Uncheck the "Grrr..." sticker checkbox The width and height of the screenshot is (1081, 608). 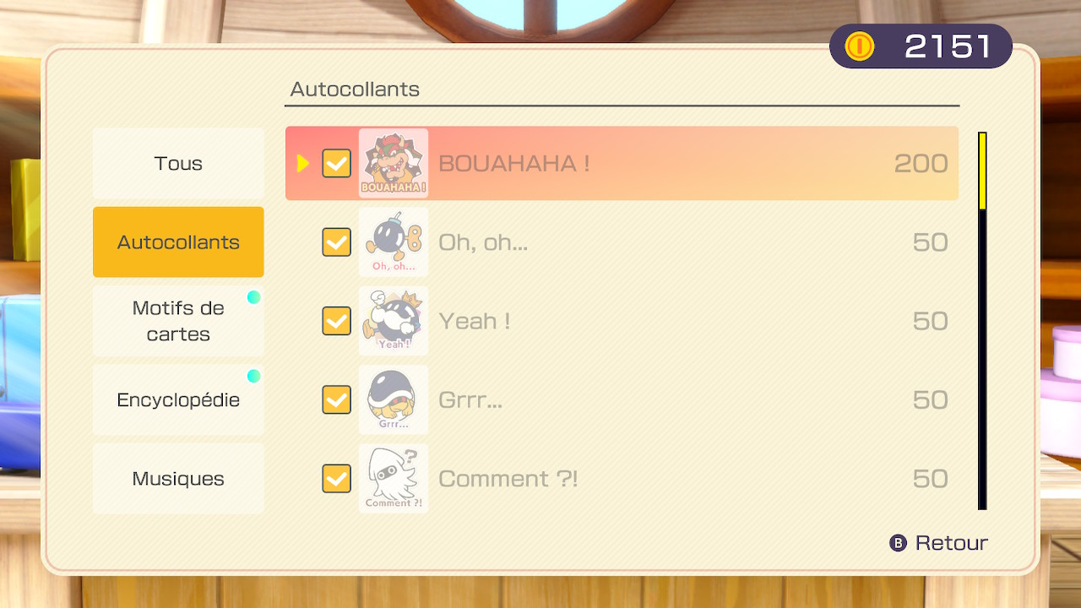pos(336,399)
